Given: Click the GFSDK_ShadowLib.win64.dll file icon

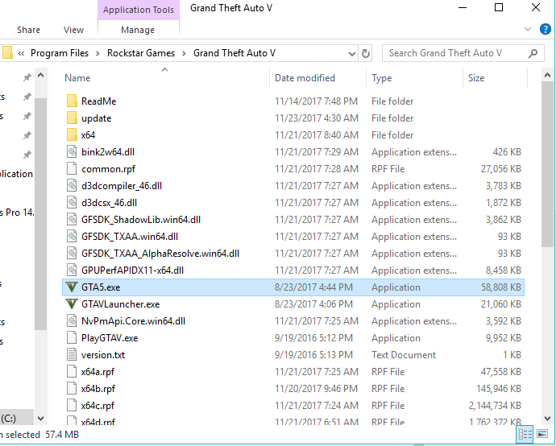Looking at the screenshot, I should [72, 219].
